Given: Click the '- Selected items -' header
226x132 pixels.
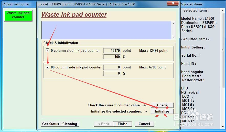Looking at the screenshot, I should [x=195, y=11].
